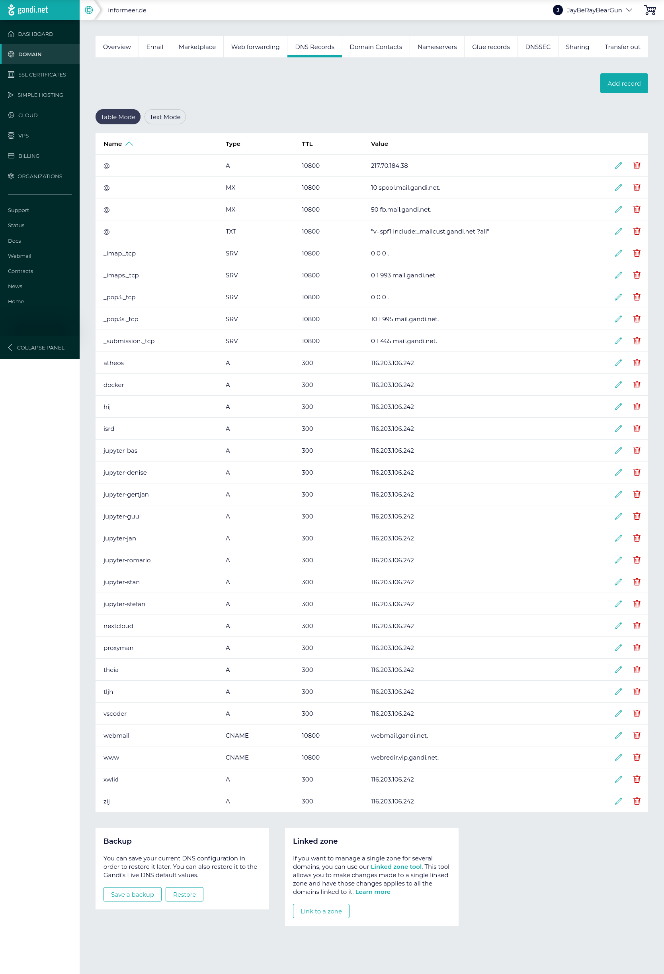Open the VPS section
The height and width of the screenshot is (974, 664).
pyautogui.click(x=23, y=135)
